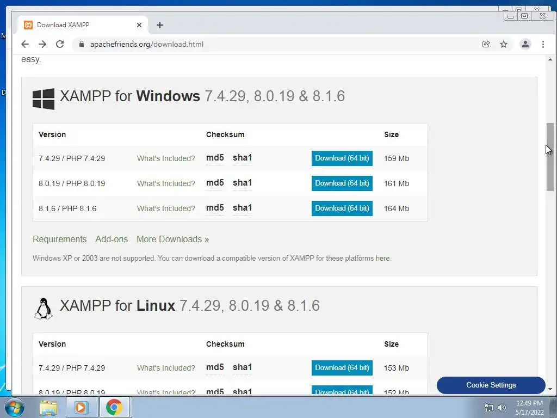Image resolution: width=557 pixels, height=418 pixels.
Task: Click the 161 Mb size text
Action: (x=397, y=183)
